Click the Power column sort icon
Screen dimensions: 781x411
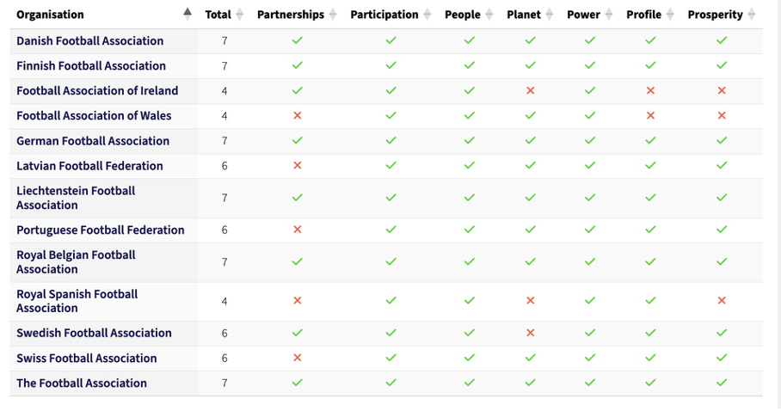[609, 15]
